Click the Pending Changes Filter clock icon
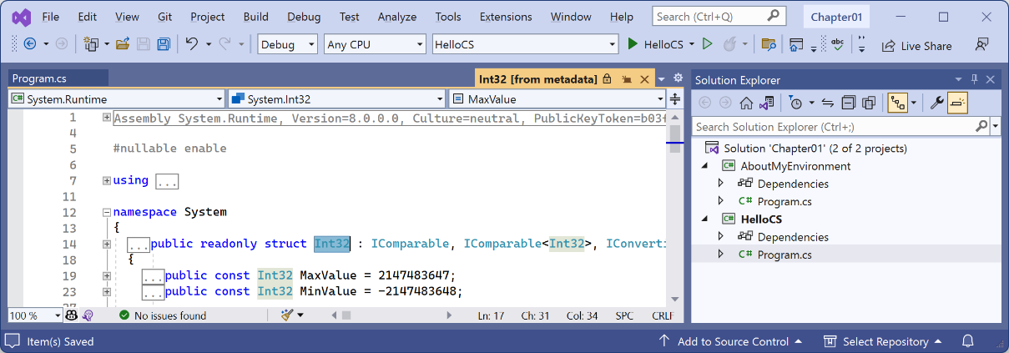Image resolution: width=1009 pixels, height=353 pixels. tap(796, 103)
